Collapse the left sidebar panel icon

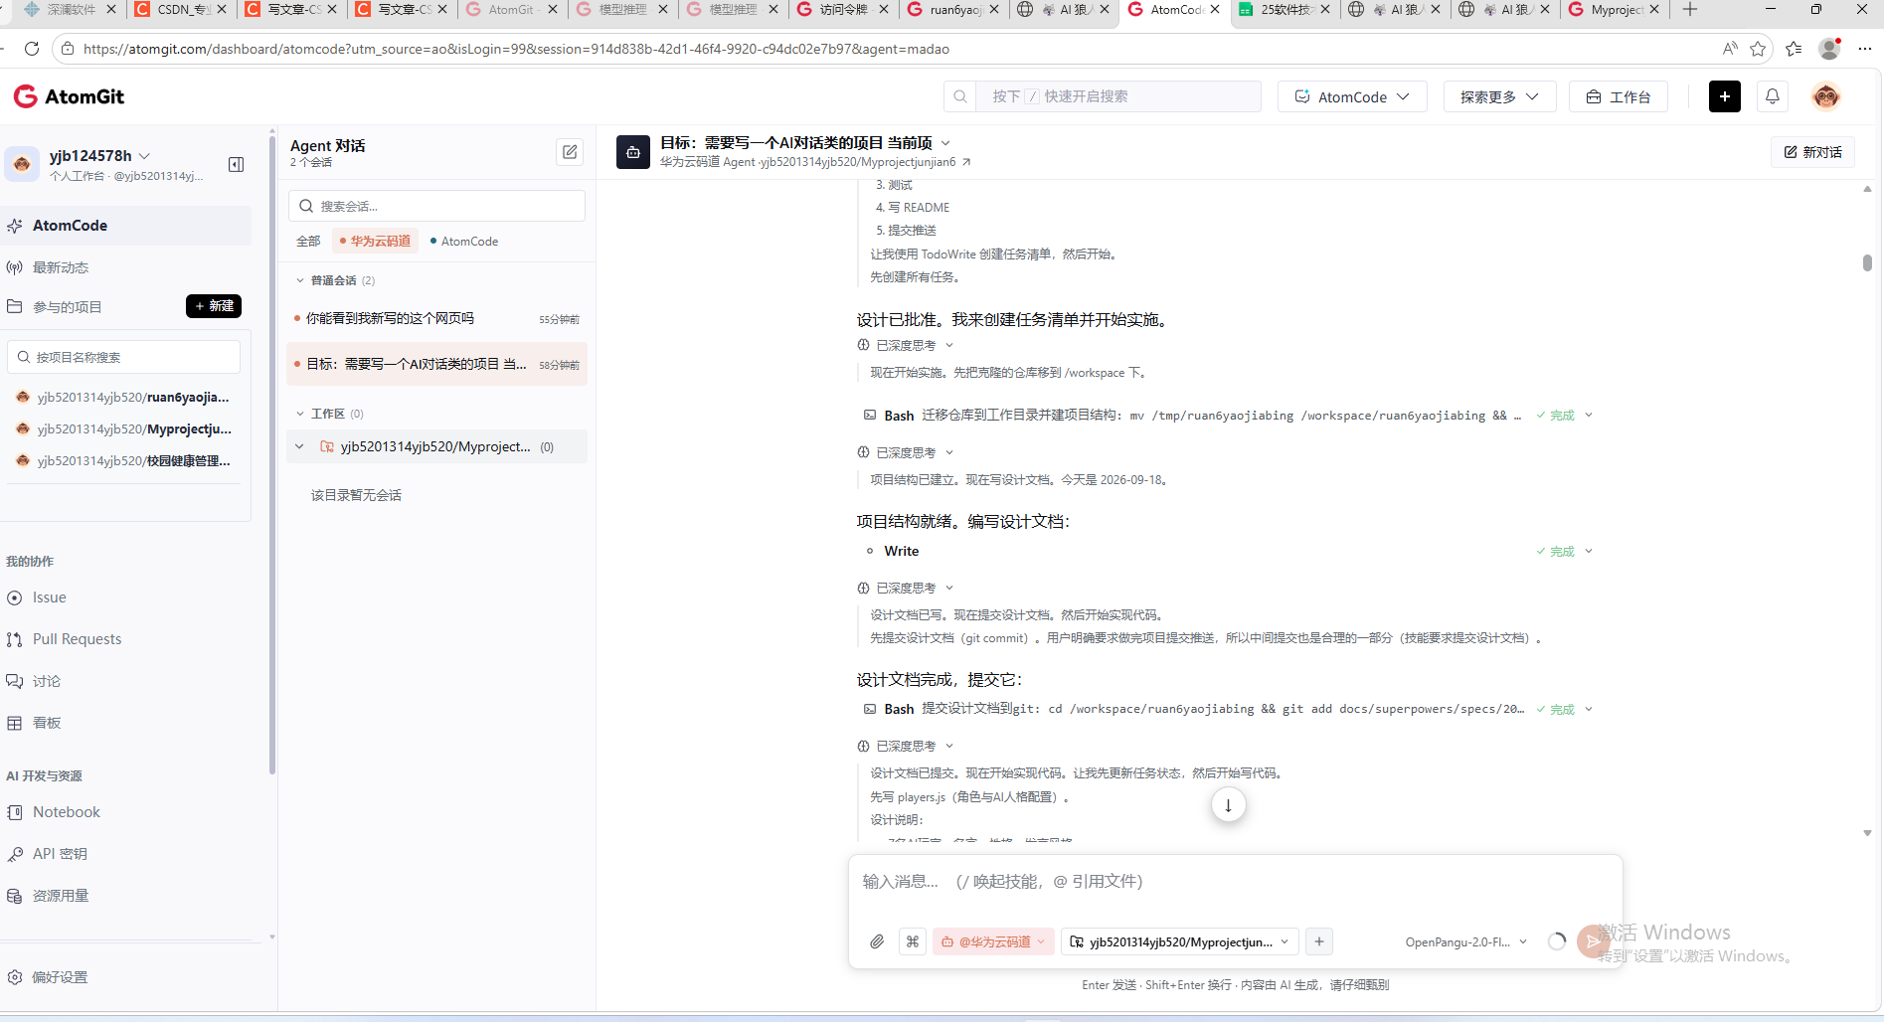tap(237, 165)
